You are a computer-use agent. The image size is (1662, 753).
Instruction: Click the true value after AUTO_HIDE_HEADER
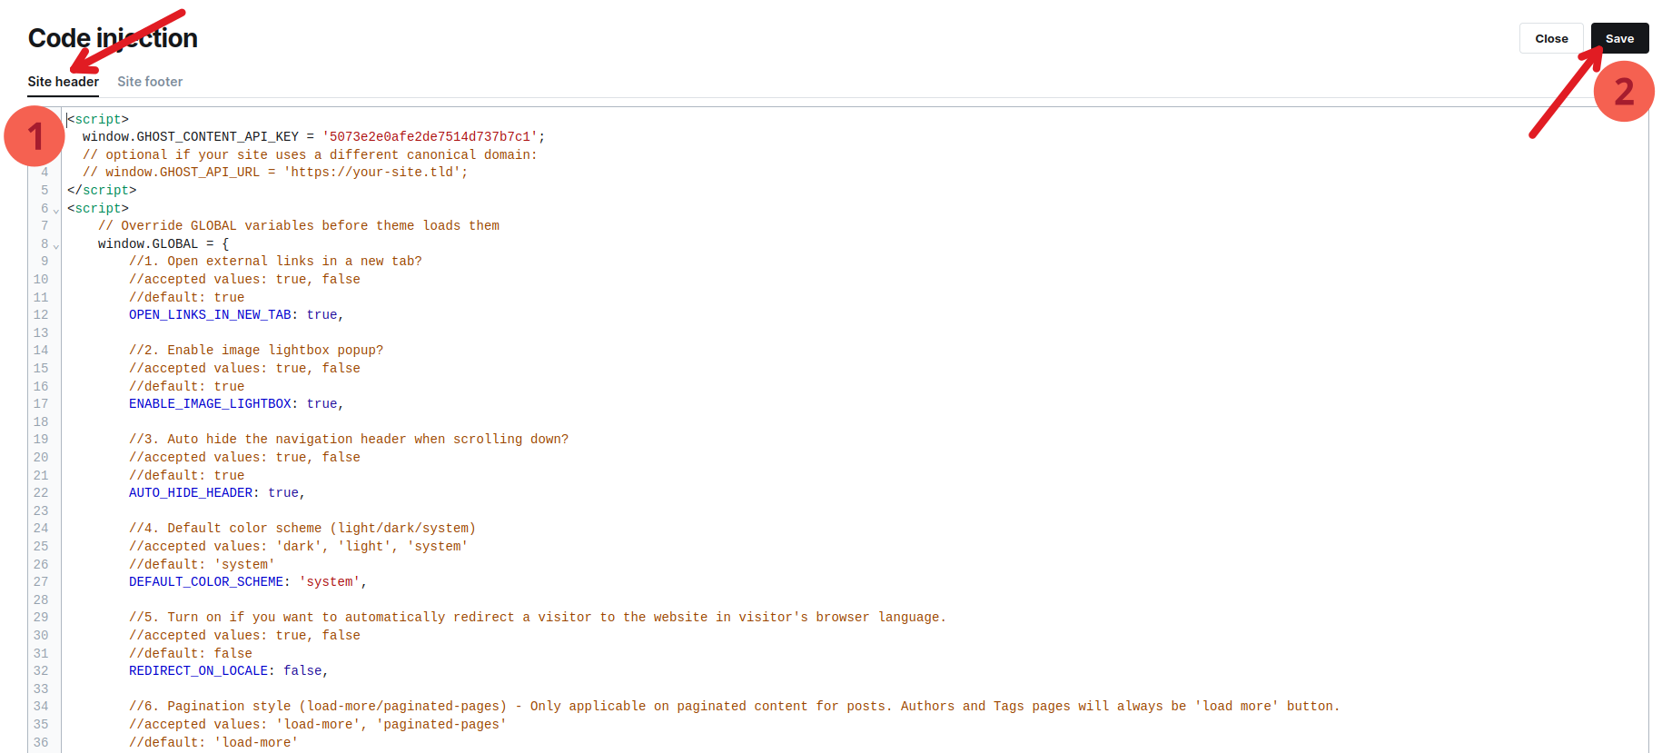(x=282, y=493)
